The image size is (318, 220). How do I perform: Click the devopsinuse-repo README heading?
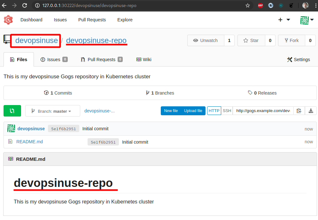(x=63, y=183)
